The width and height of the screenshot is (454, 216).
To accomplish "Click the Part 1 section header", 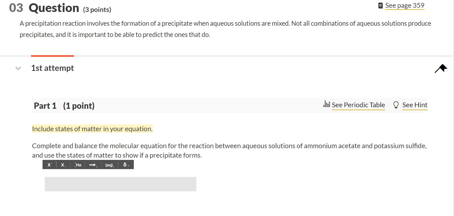I will pyautogui.click(x=64, y=106).
